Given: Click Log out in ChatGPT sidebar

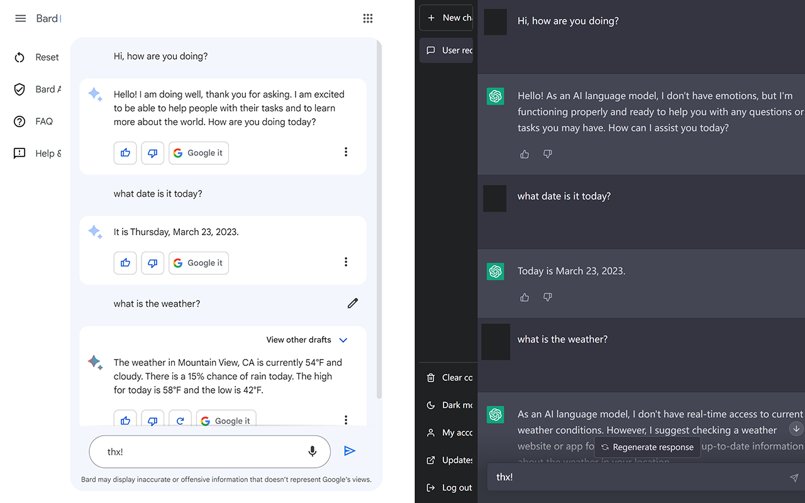Looking at the screenshot, I should click(448, 487).
